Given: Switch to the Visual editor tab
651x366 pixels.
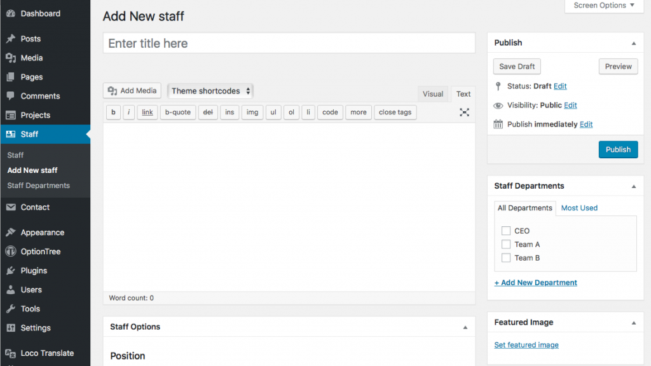Looking at the screenshot, I should pyautogui.click(x=433, y=93).
